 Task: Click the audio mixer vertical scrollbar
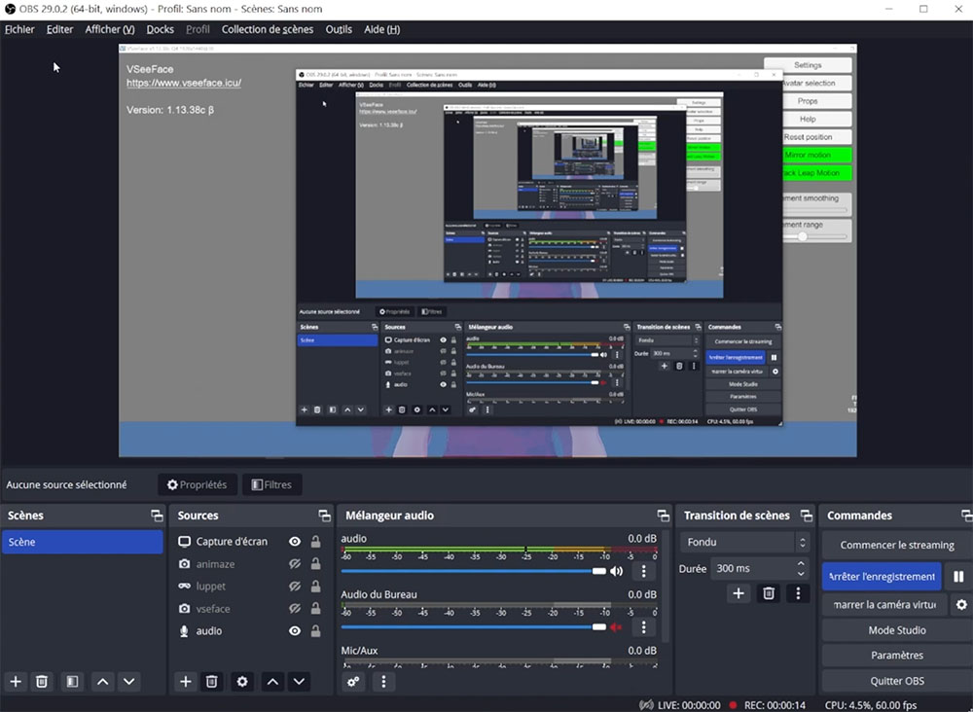666,587
